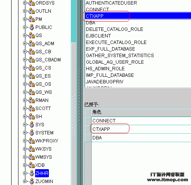Click the locked user icon for QS_CBADM
Viewport: 191px width, 185px height.
tap(32, 60)
